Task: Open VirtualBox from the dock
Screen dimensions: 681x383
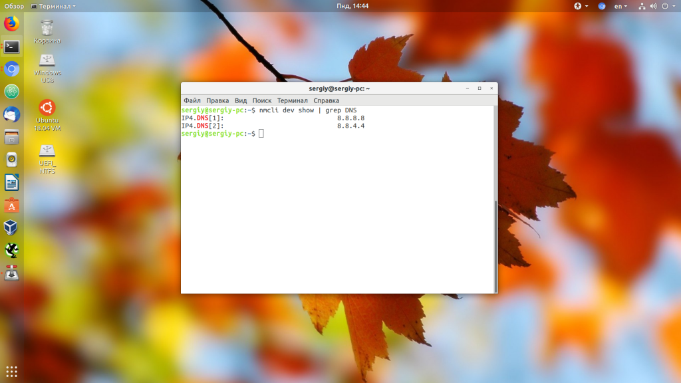Action: click(11, 228)
